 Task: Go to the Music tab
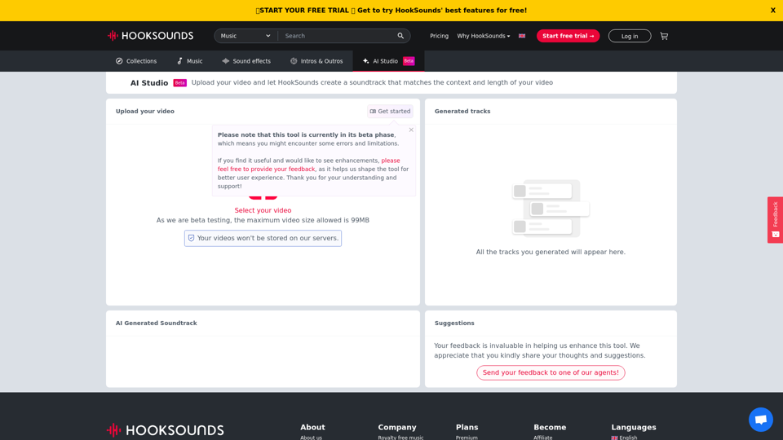[190, 61]
